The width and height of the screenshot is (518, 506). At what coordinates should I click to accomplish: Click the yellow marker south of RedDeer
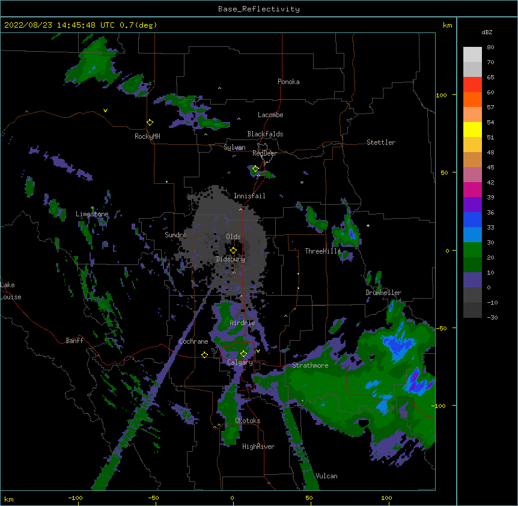click(255, 169)
